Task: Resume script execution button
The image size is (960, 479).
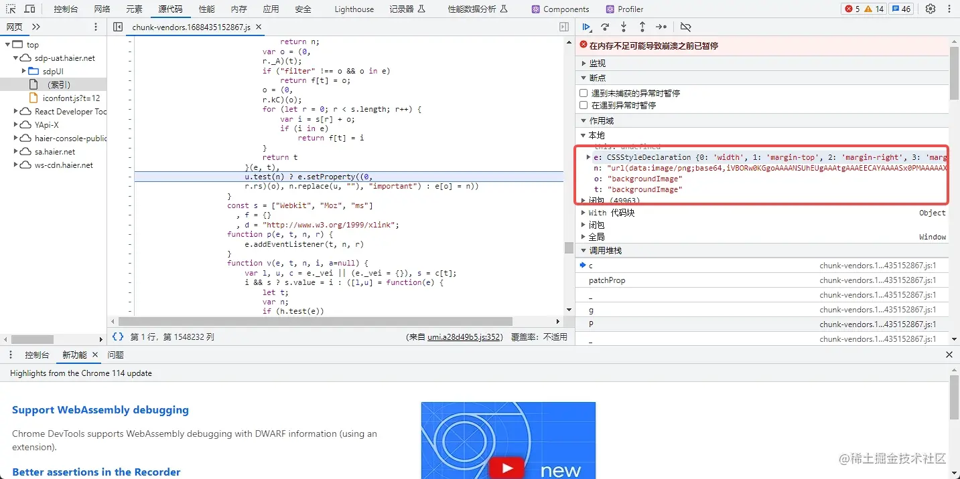Action: click(587, 27)
